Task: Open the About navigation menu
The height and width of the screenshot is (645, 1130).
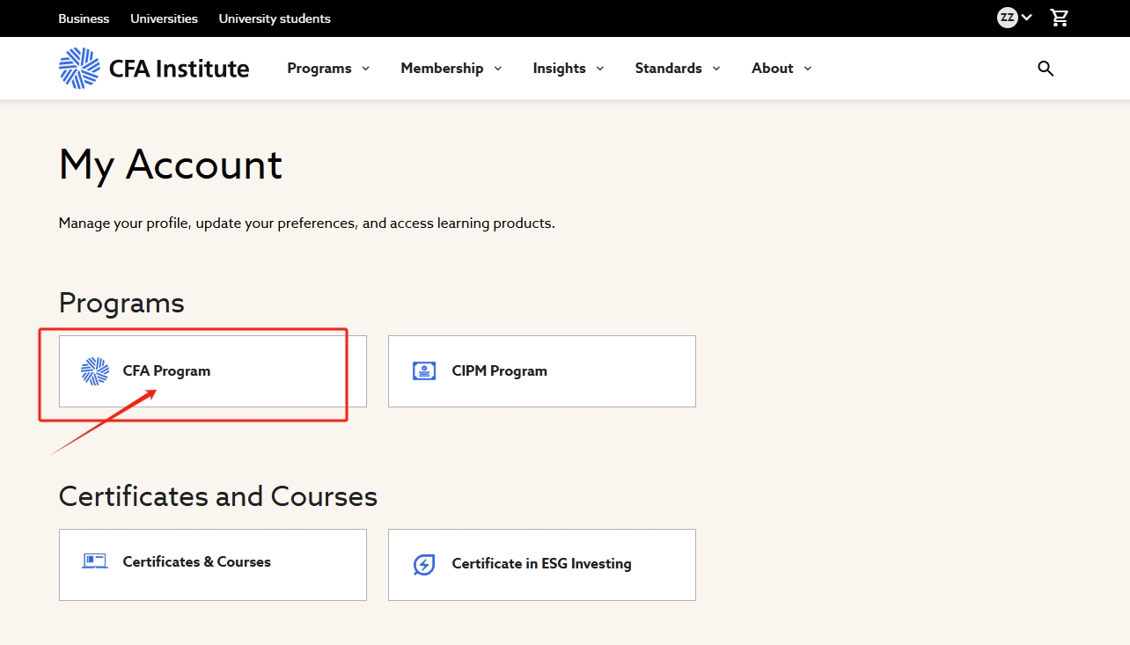Action: pyautogui.click(x=781, y=69)
